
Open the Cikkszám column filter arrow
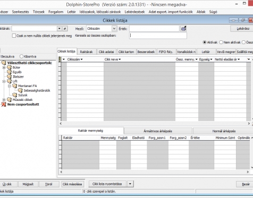[81, 59]
